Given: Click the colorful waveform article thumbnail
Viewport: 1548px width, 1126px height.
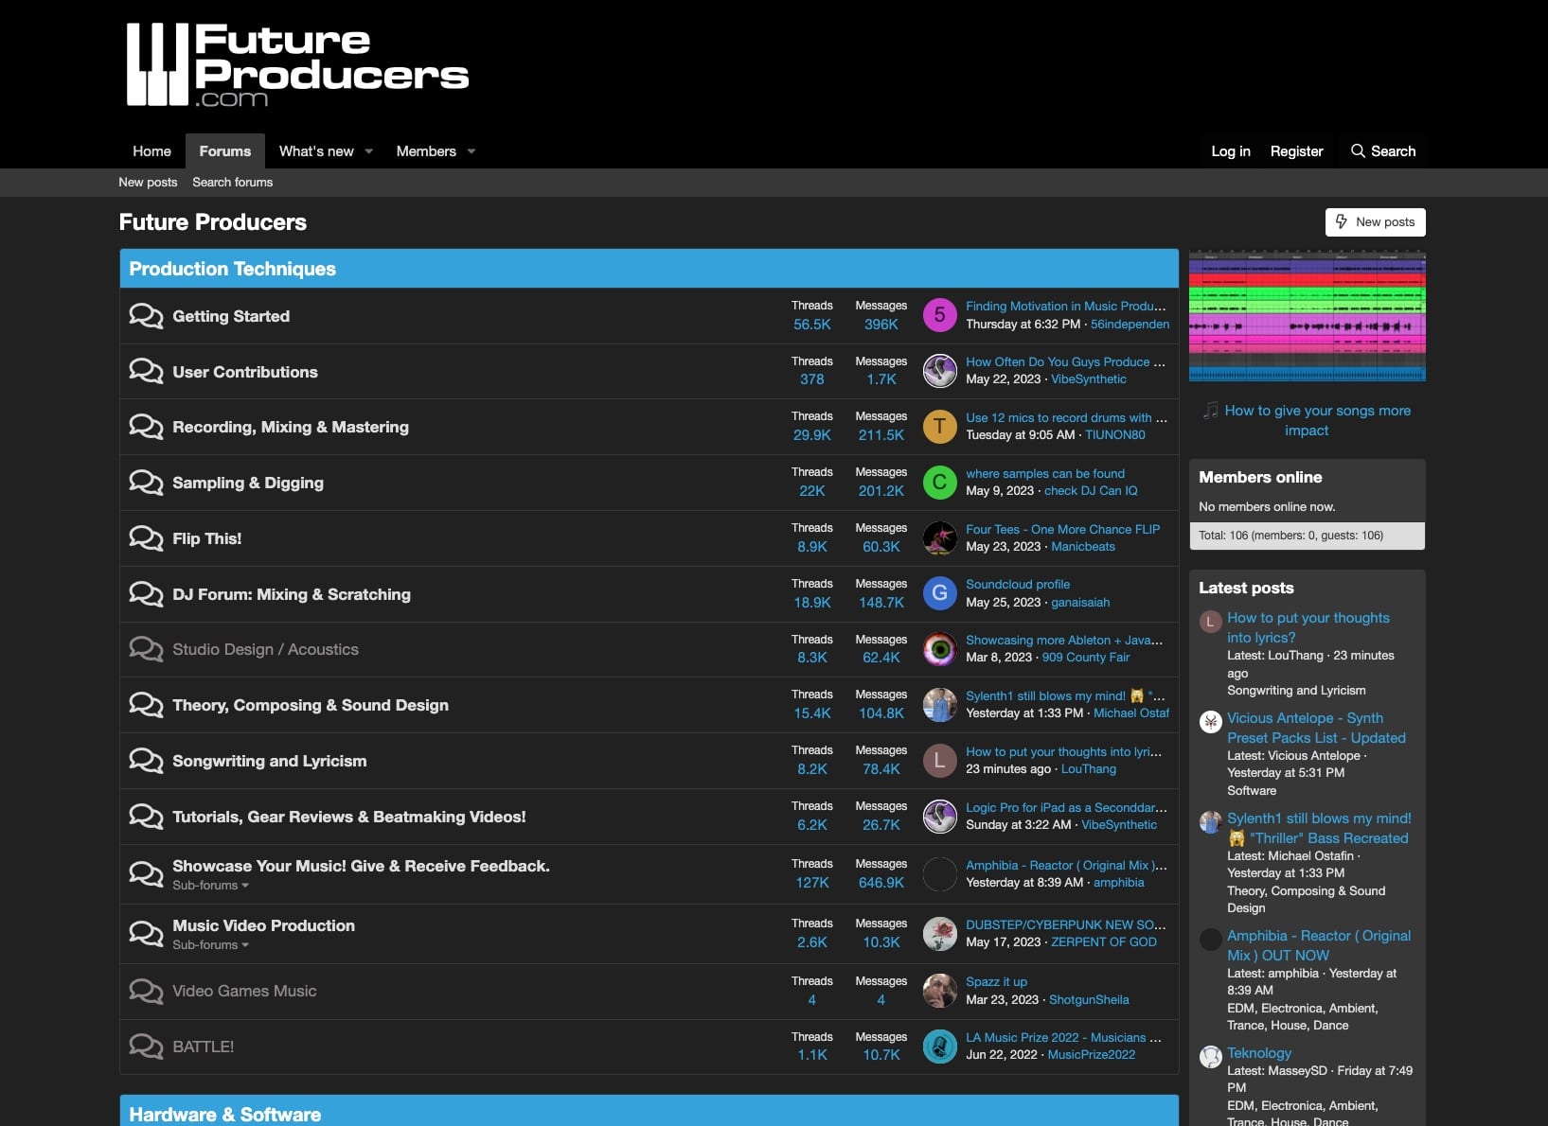Looking at the screenshot, I should click(1307, 316).
